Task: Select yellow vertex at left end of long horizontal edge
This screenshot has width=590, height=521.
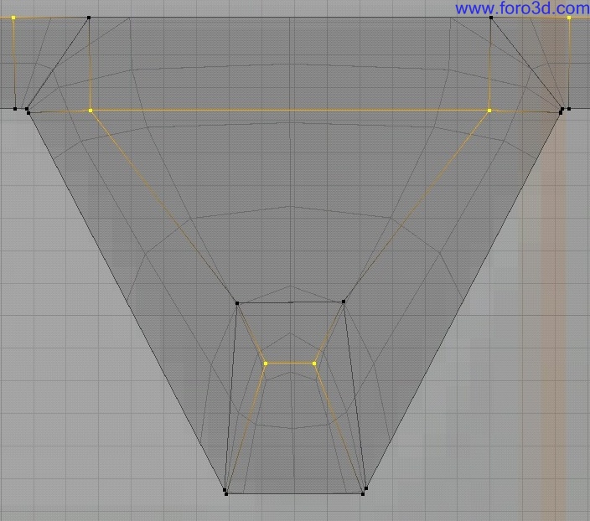Action: [x=91, y=111]
